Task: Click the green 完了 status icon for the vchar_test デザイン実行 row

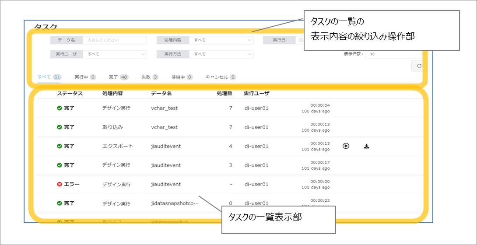Action: tap(60, 108)
